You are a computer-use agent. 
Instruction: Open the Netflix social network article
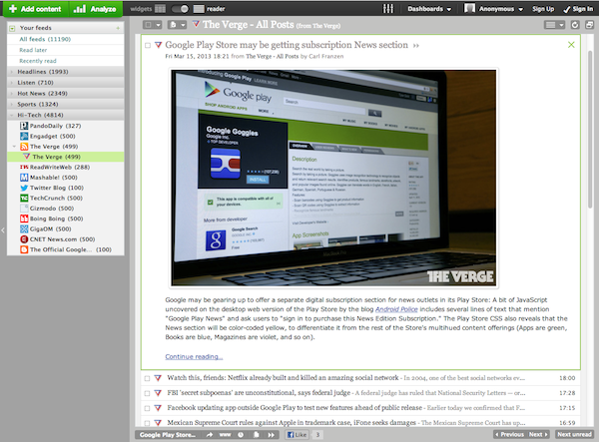[x=283, y=378]
